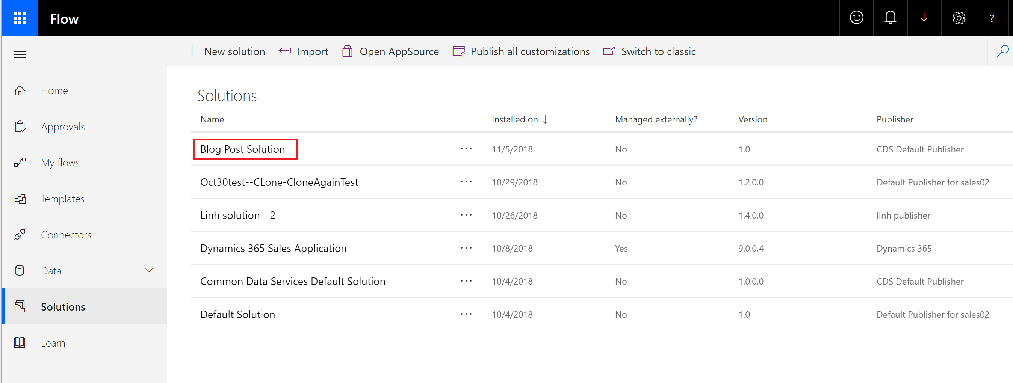Click Publish all customizations
1013x383 pixels.
[x=521, y=51]
